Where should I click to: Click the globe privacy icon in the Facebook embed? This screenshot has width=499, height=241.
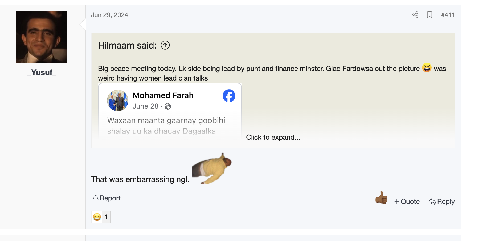(x=168, y=107)
